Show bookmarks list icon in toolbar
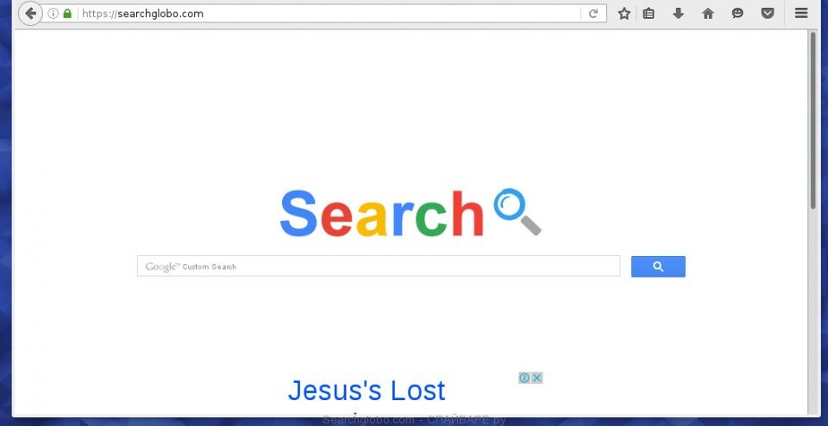 click(x=649, y=14)
